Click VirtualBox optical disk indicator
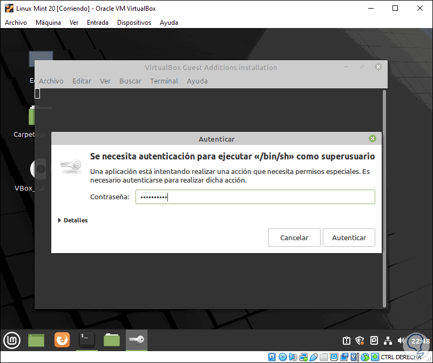Image resolution: width=433 pixels, height=363 pixels. (282, 357)
